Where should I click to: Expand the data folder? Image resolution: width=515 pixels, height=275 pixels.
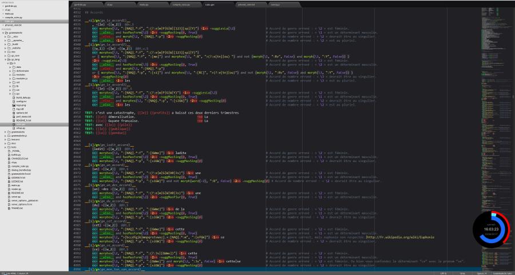11,67
